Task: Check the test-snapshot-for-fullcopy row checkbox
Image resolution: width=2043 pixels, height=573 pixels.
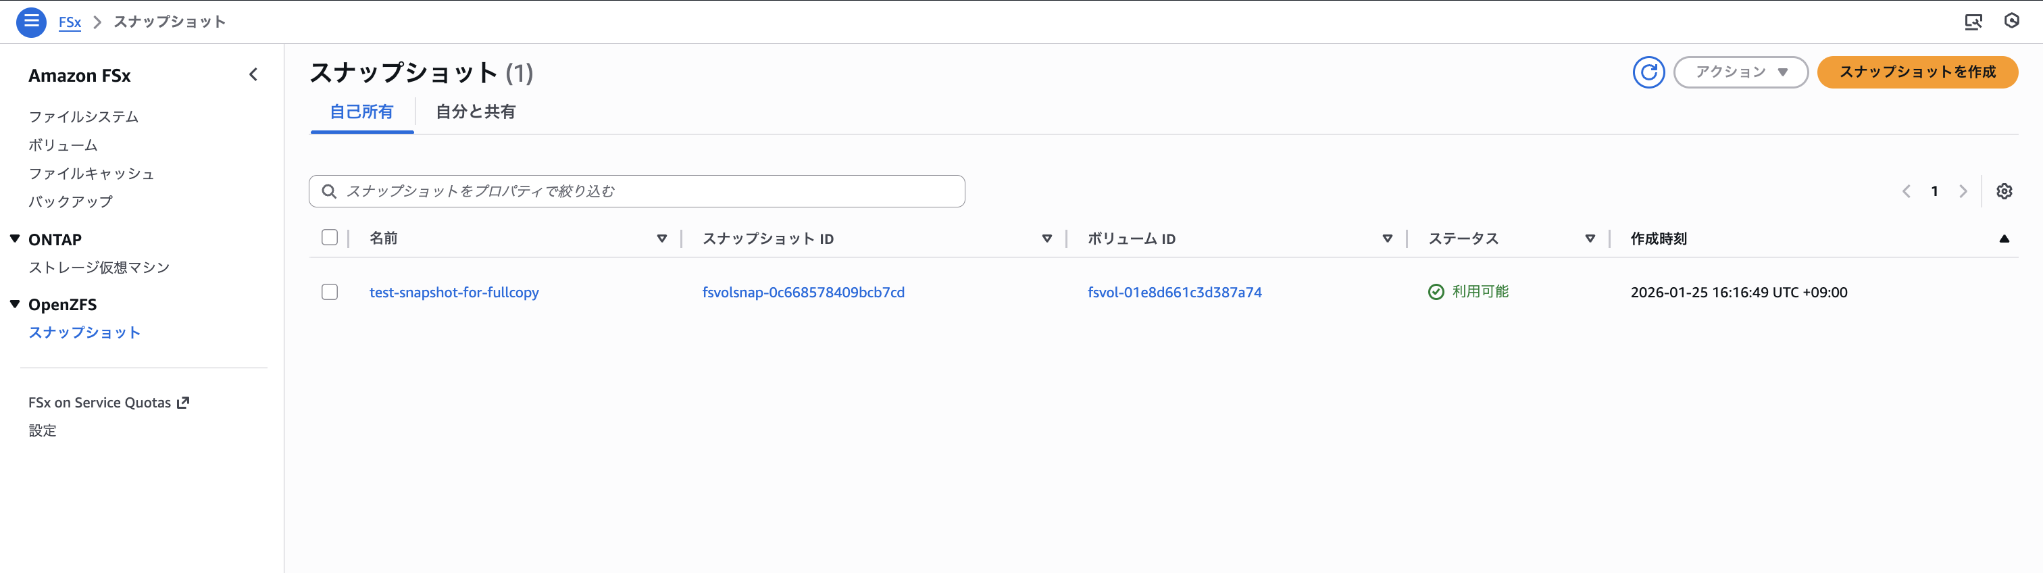Action: coord(330,292)
